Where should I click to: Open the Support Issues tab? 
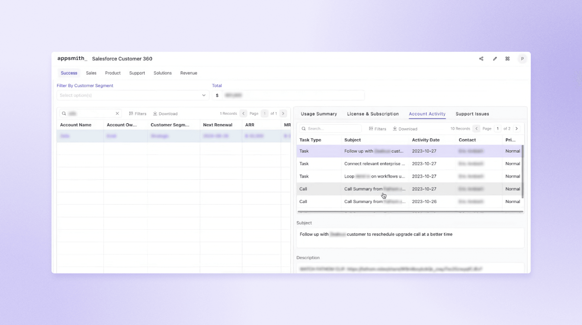tap(472, 114)
